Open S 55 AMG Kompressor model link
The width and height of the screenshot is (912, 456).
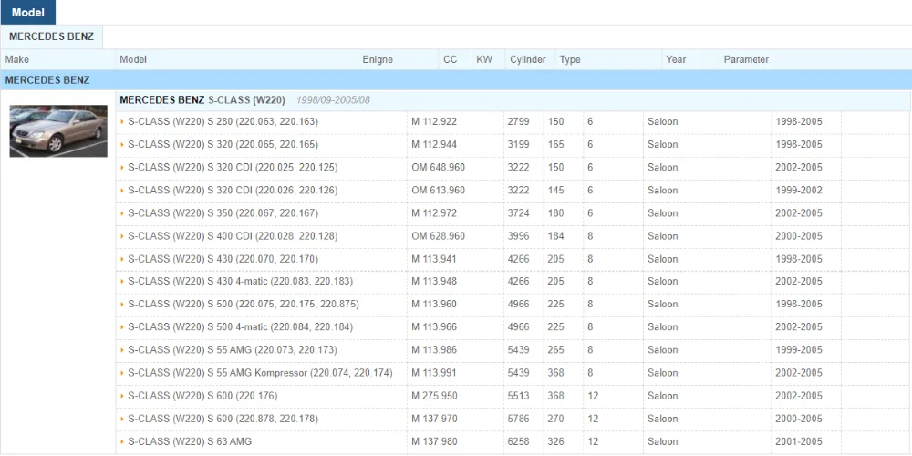click(x=260, y=373)
